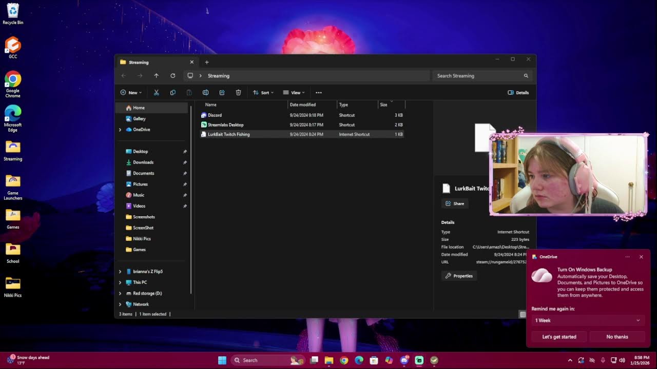Expand the brianna's Z Flip5 node
This screenshot has width=657, height=369.
click(120, 272)
